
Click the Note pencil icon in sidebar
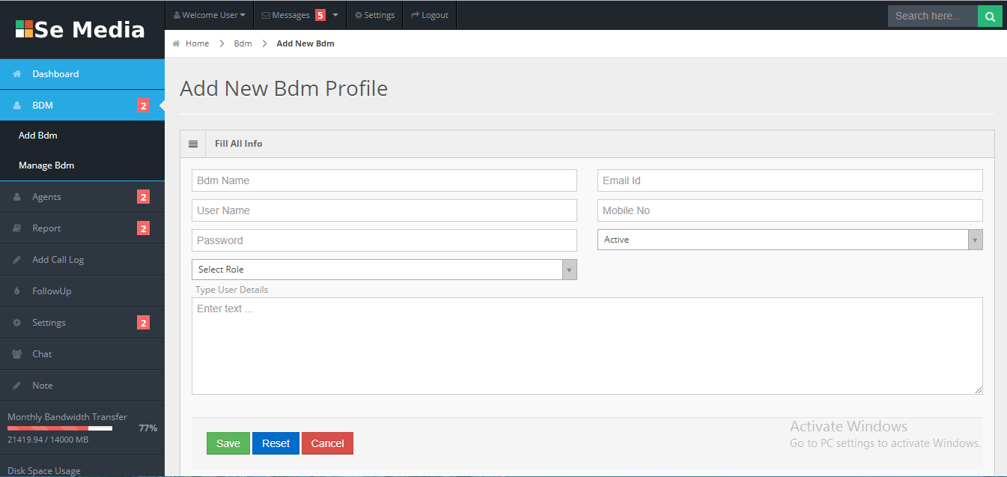click(x=17, y=386)
